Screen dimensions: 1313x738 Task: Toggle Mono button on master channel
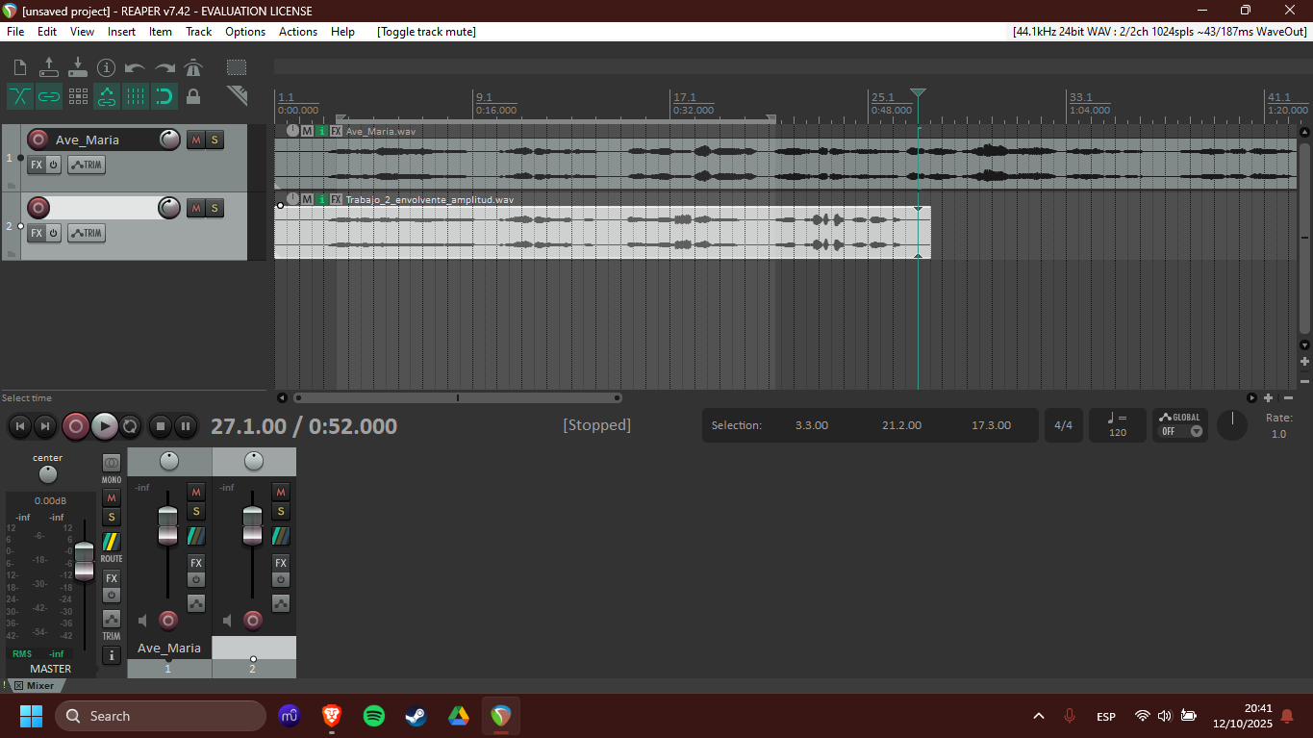click(x=112, y=463)
